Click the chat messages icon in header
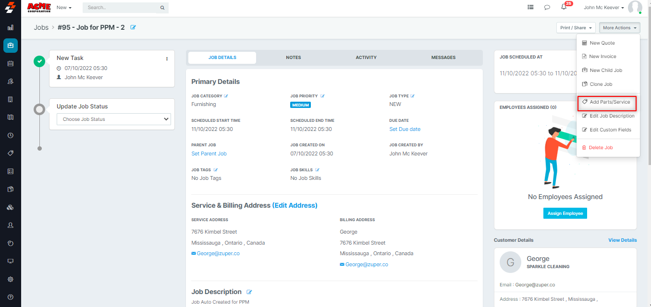 click(547, 8)
